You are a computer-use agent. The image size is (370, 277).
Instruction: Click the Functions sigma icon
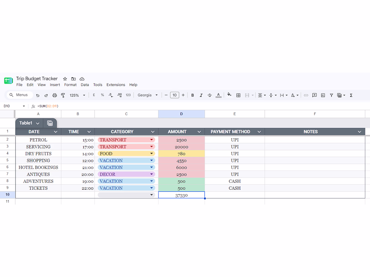(351, 95)
